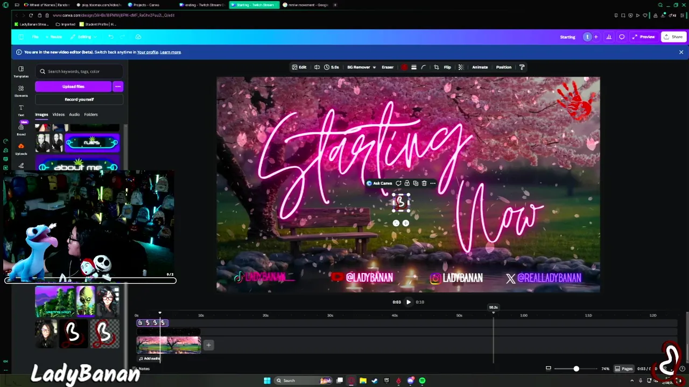Open the File menu

[x=35, y=37]
